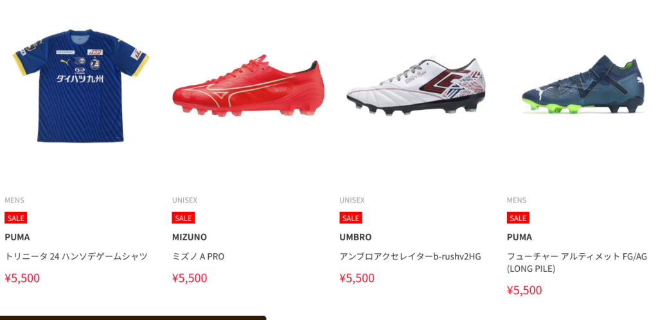The height and width of the screenshot is (320, 658).
Task: Click SALE badge on Puma Future boot
Action: tap(518, 218)
